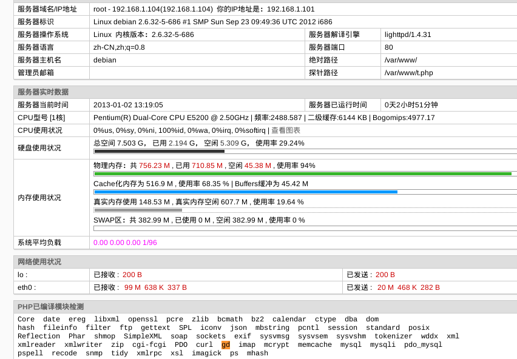Click the mcrypt module name
This screenshot has width=517, height=359.
pyautogui.click(x=276, y=345)
